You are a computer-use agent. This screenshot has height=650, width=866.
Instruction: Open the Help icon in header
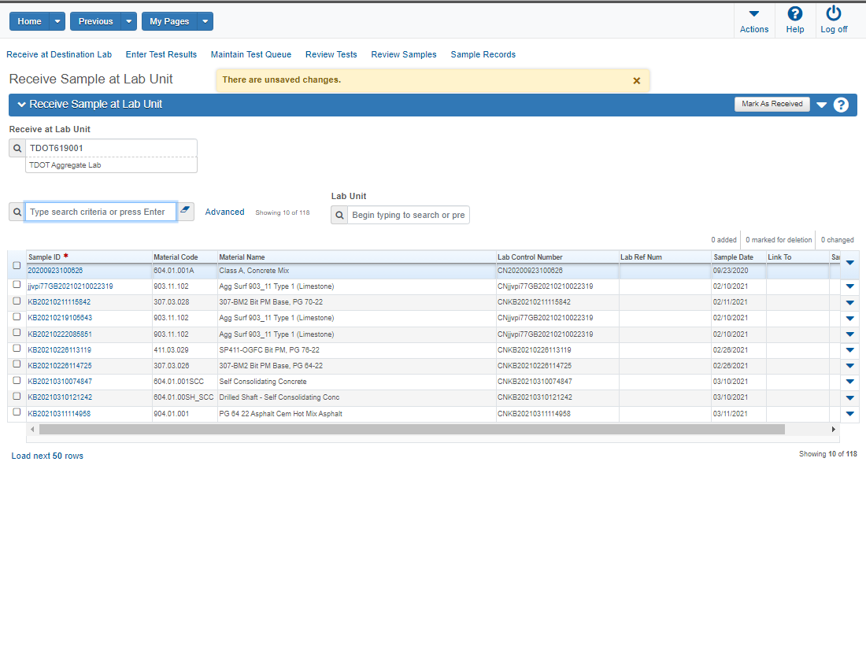[795, 14]
